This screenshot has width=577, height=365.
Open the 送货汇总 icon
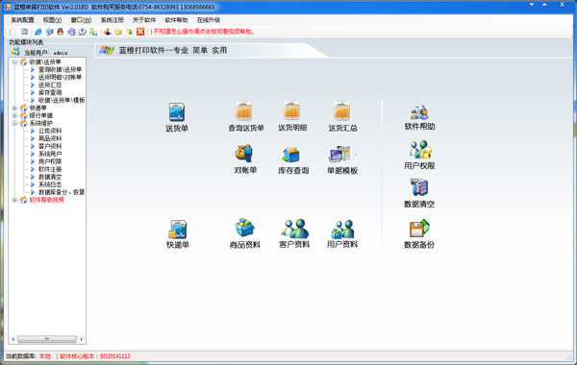click(x=342, y=117)
